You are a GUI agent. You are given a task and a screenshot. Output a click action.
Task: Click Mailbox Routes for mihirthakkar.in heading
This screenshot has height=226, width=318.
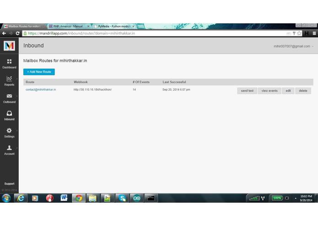(x=55, y=60)
